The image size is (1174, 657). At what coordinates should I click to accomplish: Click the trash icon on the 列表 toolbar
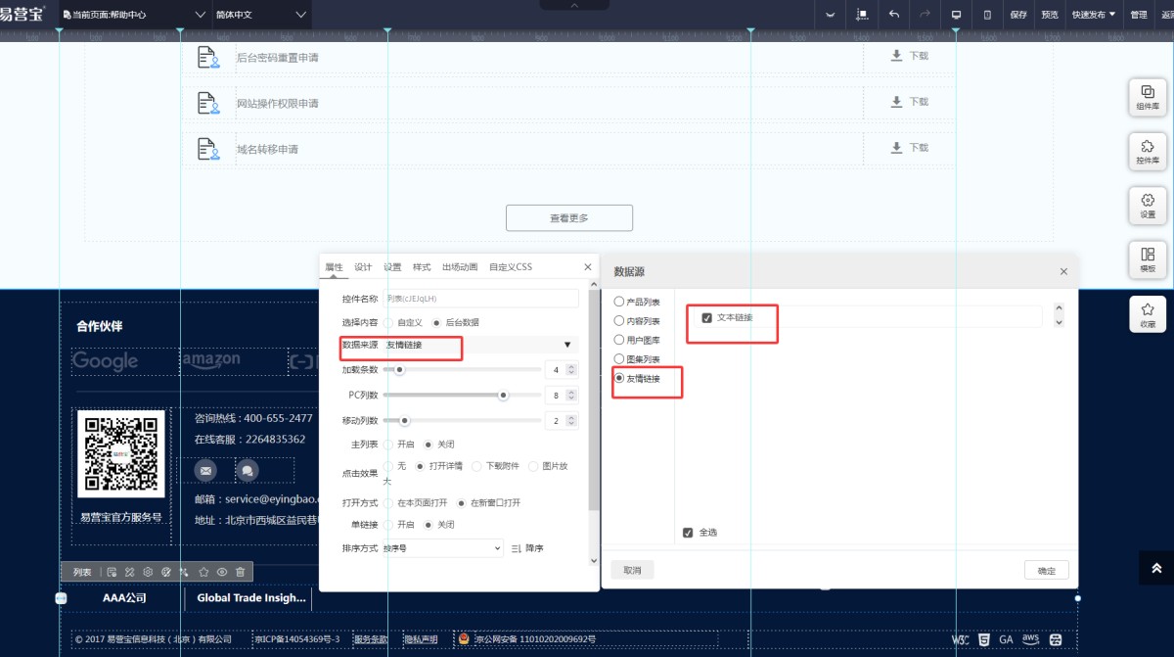(x=240, y=572)
